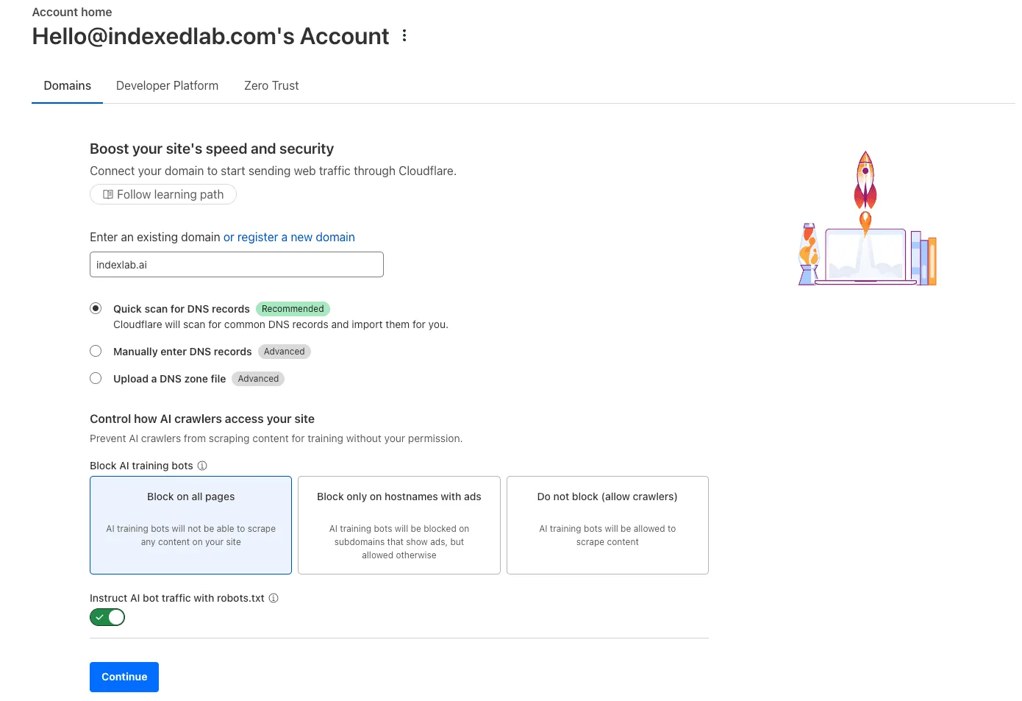Choose Upload a DNS zone file option
The image size is (1022, 701).
(x=96, y=378)
